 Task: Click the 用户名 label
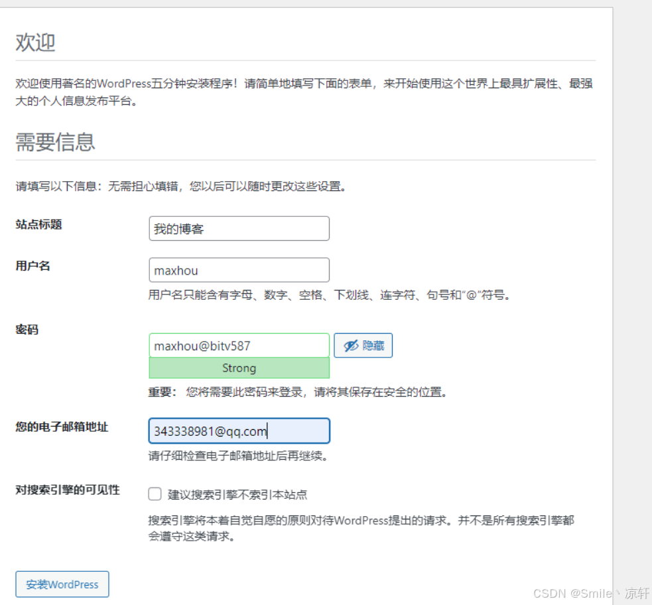point(33,266)
